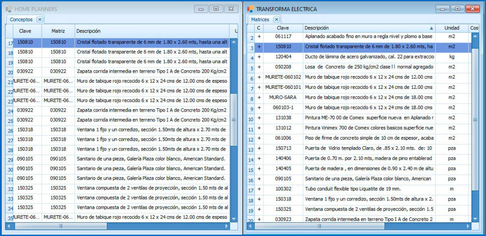Expand row 4 matrix 120404

click(259, 57)
